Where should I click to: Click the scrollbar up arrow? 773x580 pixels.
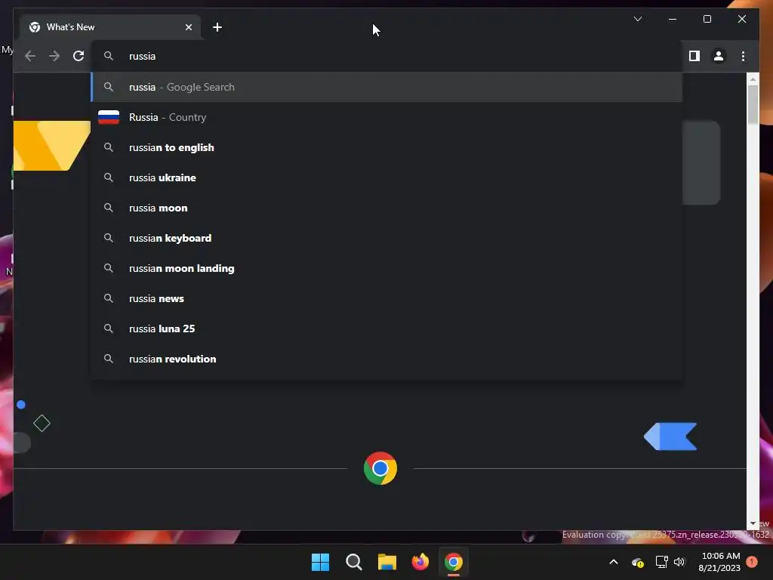(753, 79)
